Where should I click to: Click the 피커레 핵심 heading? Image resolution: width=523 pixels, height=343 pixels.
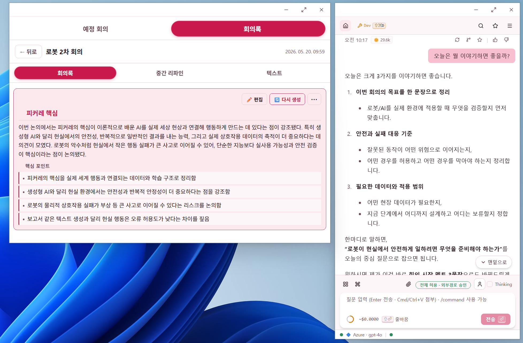tap(42, 113)
